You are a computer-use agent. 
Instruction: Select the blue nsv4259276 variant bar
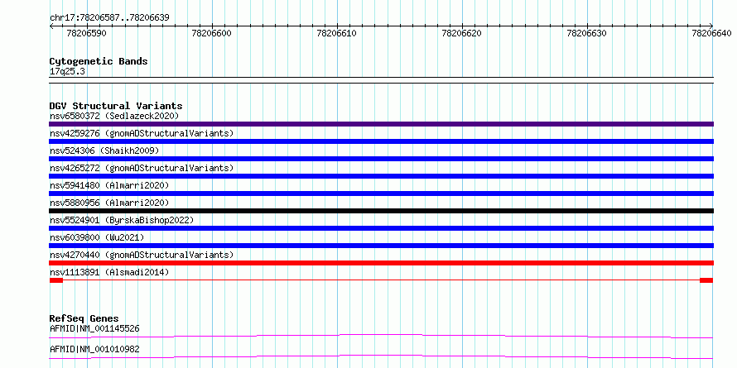[381, 141]
